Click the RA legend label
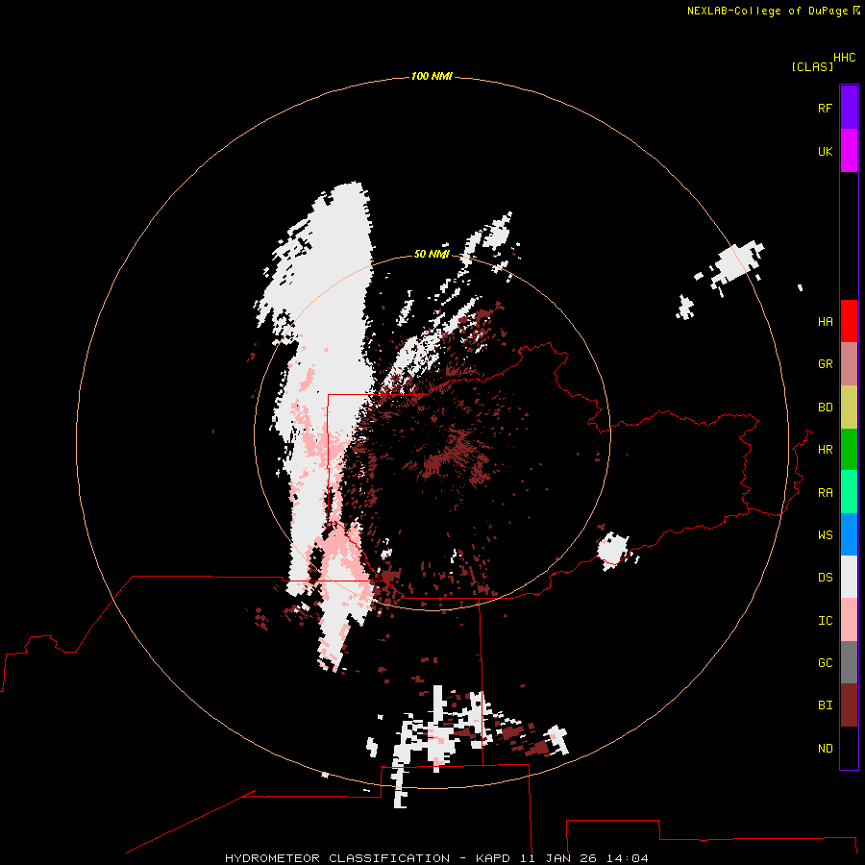The width and height of the screenshot is (865, 865). 825,493
